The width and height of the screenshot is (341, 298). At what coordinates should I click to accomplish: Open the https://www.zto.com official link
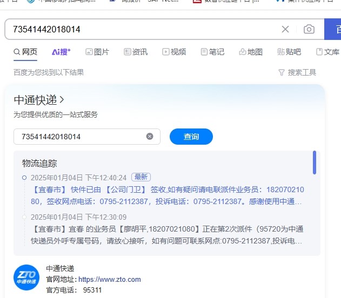click(109, 279)
